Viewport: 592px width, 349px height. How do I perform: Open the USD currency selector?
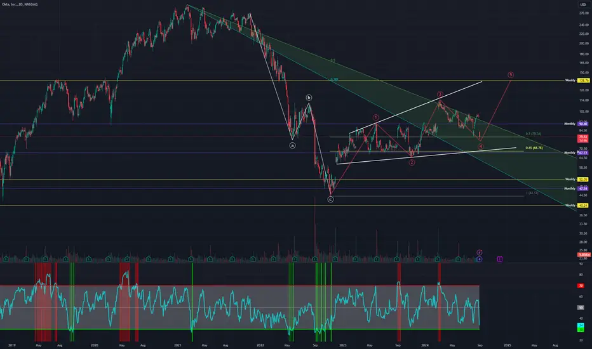(x=583, y=4)
